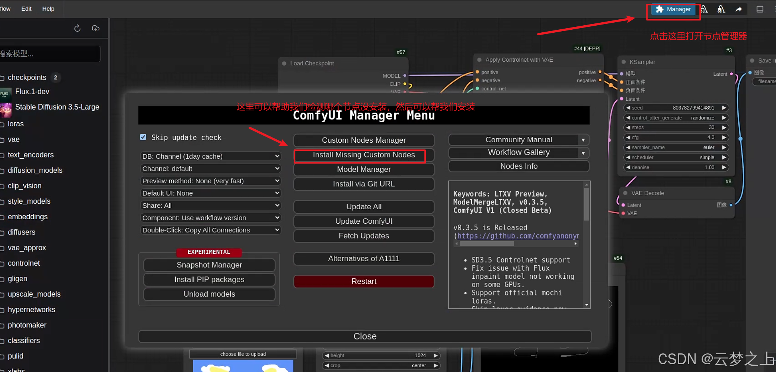
Task: Click the left arrow of the seed field
Action: [628, 108]
